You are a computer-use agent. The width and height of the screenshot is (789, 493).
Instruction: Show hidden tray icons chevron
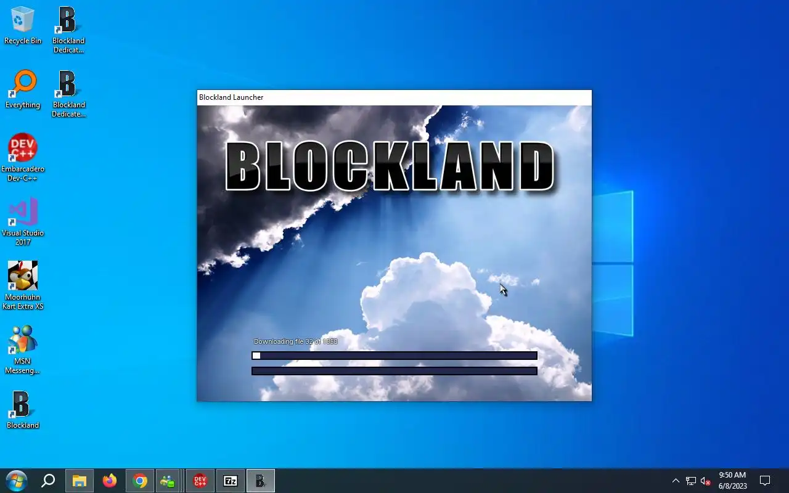tap(676, 481)
